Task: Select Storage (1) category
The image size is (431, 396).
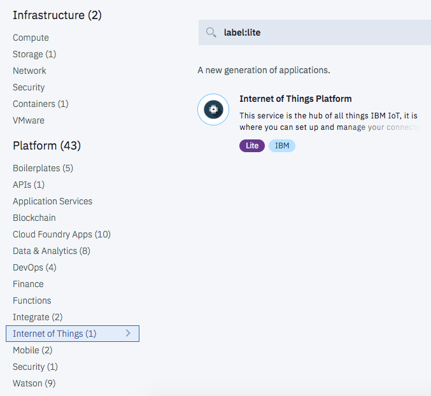Action: pos(34,54)
